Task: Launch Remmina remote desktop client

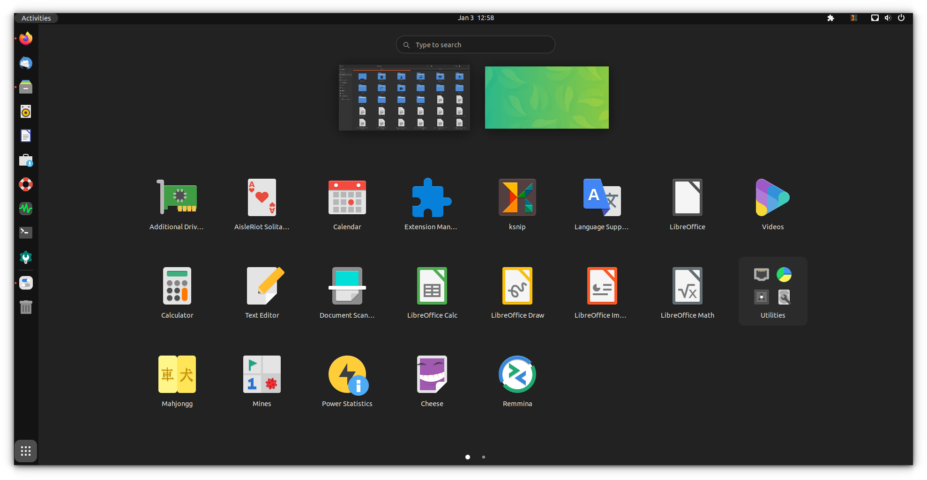Action: coord(517,374)
